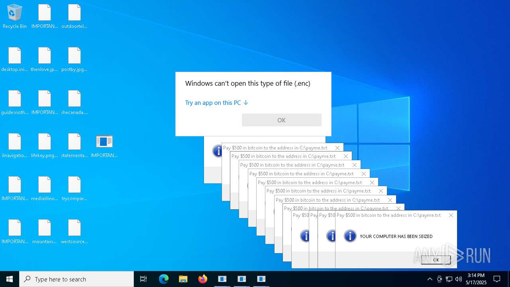This screenshot has width=510, height=287.
Task: Select the thenlove.jp... file icon
Action: point(45,60)
